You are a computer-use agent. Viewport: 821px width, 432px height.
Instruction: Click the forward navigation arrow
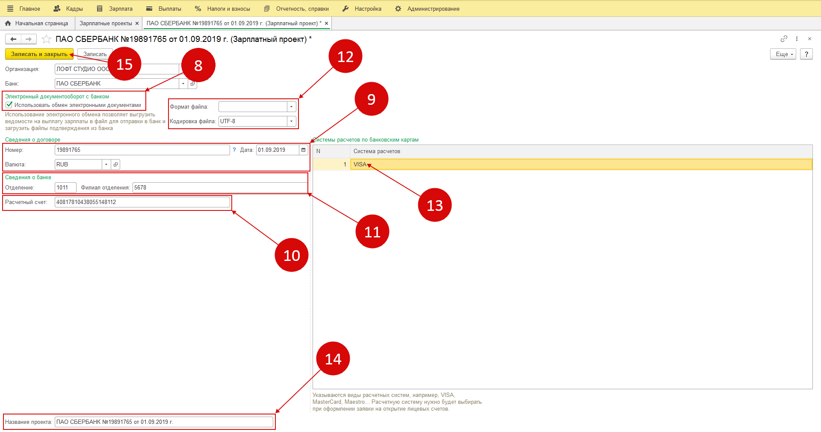point(29,39)
